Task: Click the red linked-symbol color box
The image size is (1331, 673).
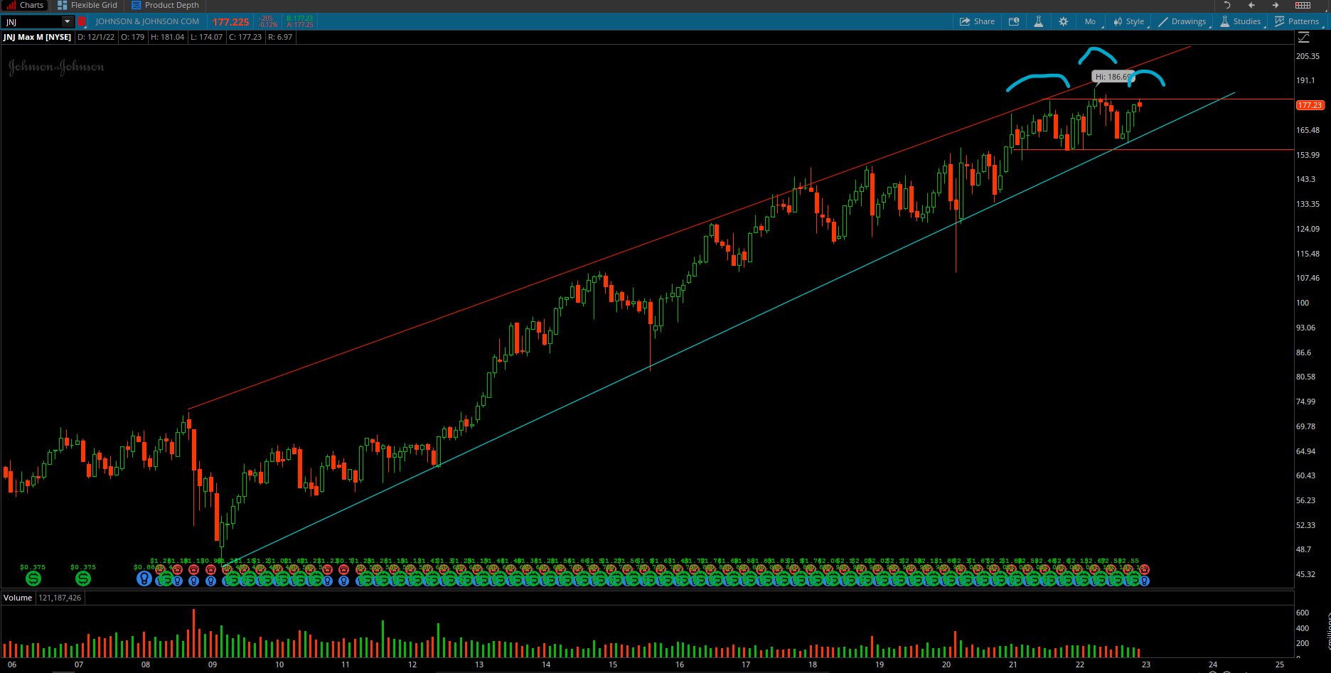Action: pyautogui.click(x=82, y=21)
